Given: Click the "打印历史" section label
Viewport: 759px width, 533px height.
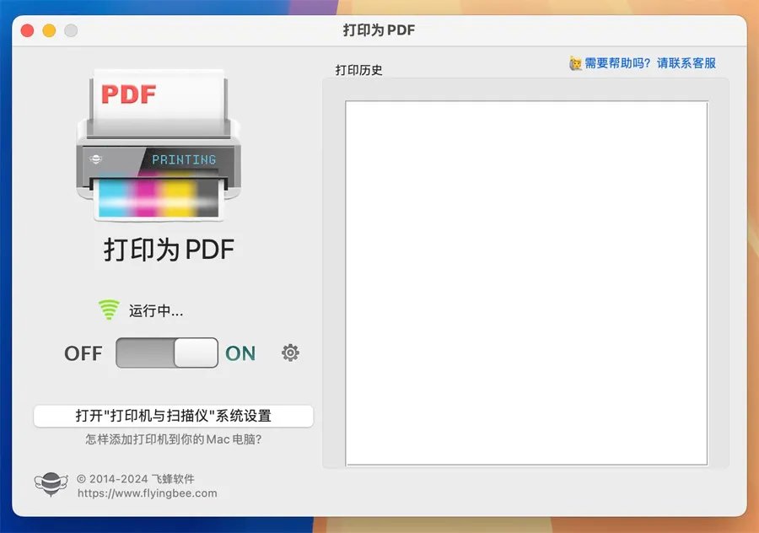Looking at the screenshot, I should click(x=359, y=70).
